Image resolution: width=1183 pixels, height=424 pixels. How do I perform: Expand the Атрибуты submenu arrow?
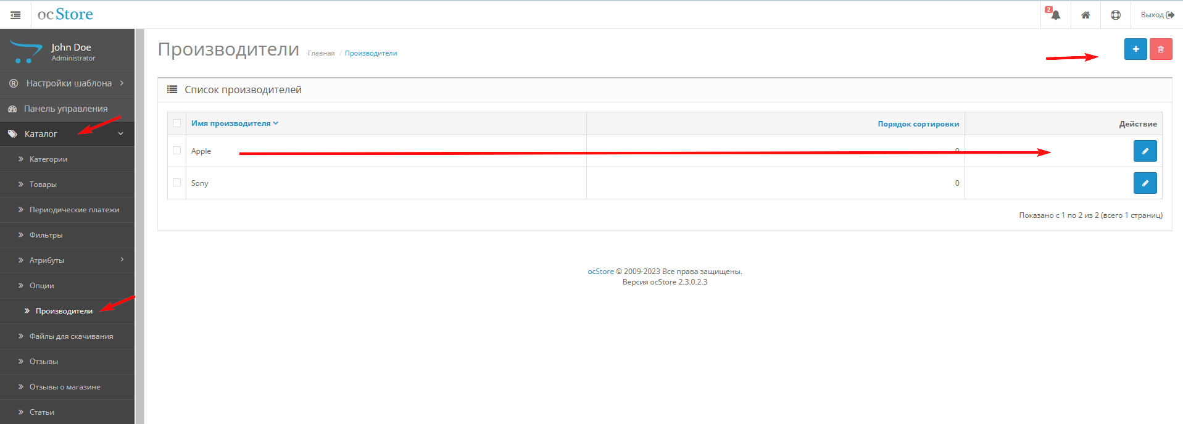click(x=122, y=260)
